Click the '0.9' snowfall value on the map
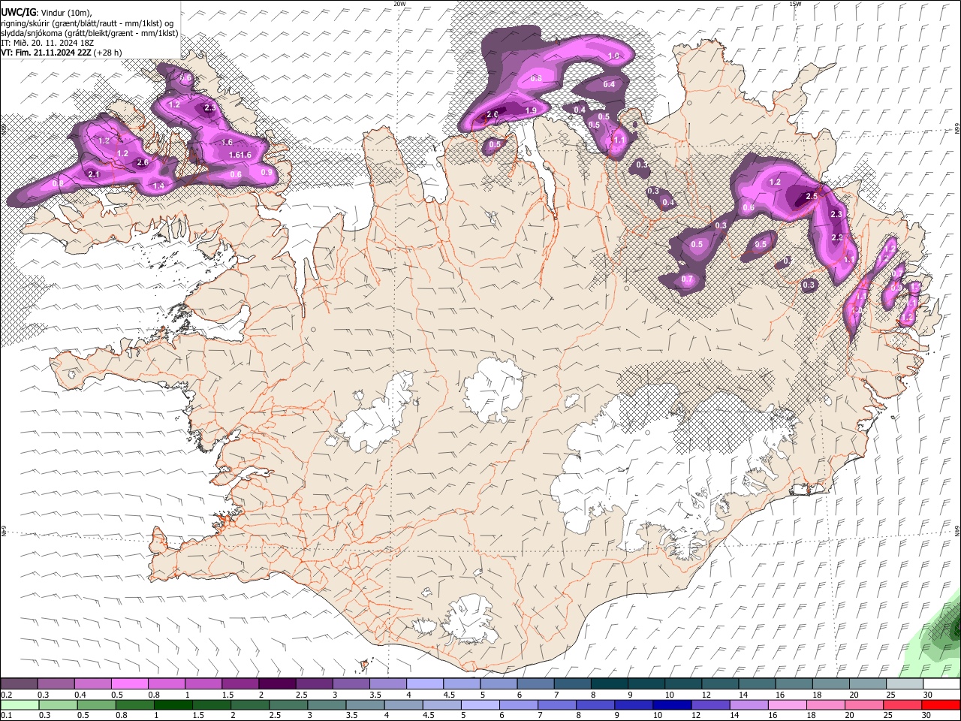Screen dimensions: 961x721 [266, 173]
